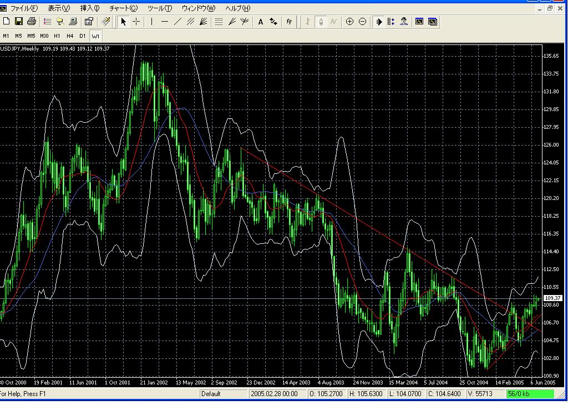Zoom out with the minus magnifier icon

click(x=362, y=22)
